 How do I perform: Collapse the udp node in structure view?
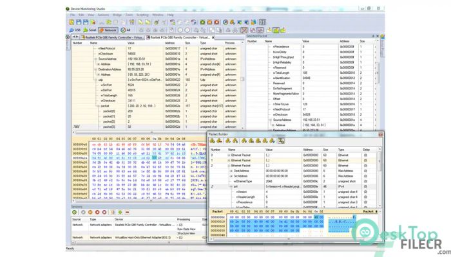click(x=96, y=80)
